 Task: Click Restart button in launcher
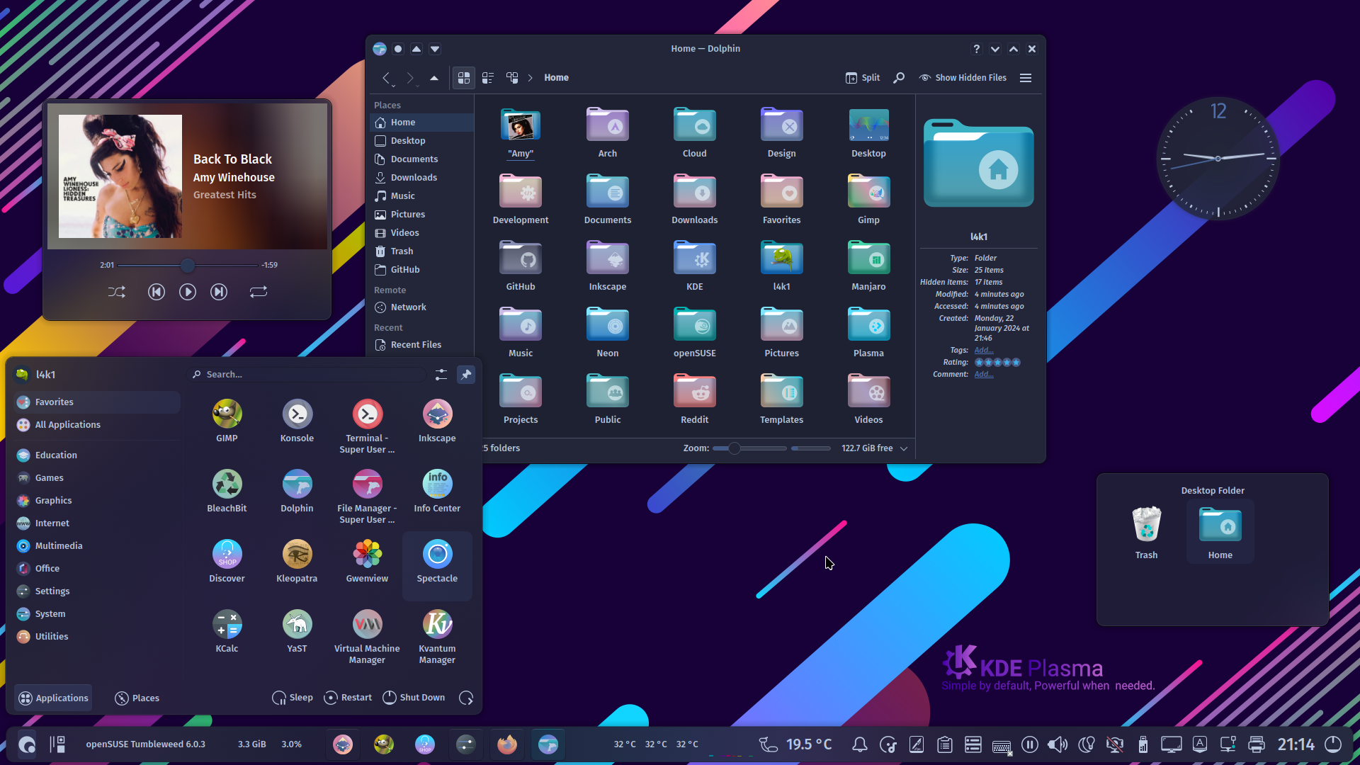coord(348,698)
